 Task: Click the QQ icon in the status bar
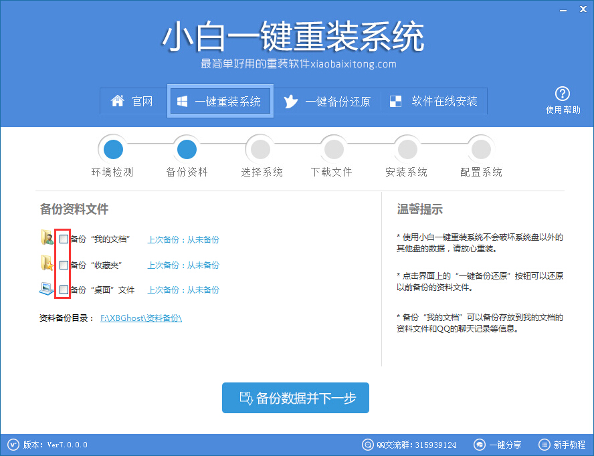coord(367,445)
